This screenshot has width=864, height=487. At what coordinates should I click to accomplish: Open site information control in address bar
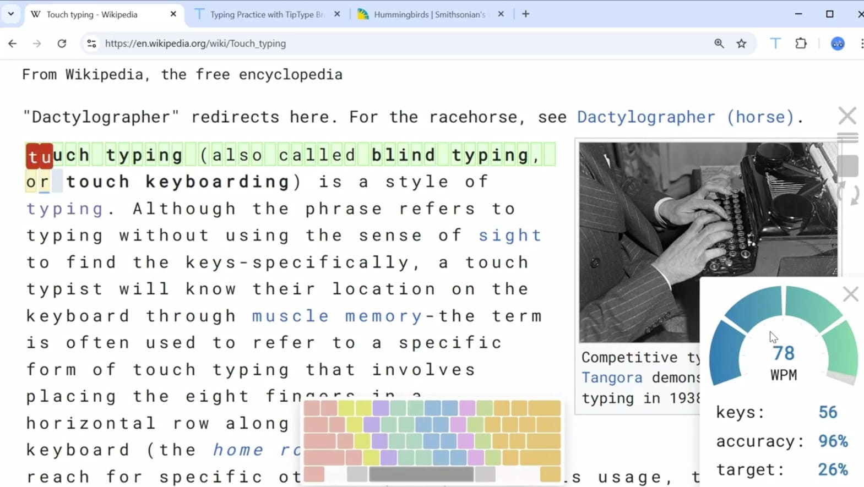click(91, 43)
